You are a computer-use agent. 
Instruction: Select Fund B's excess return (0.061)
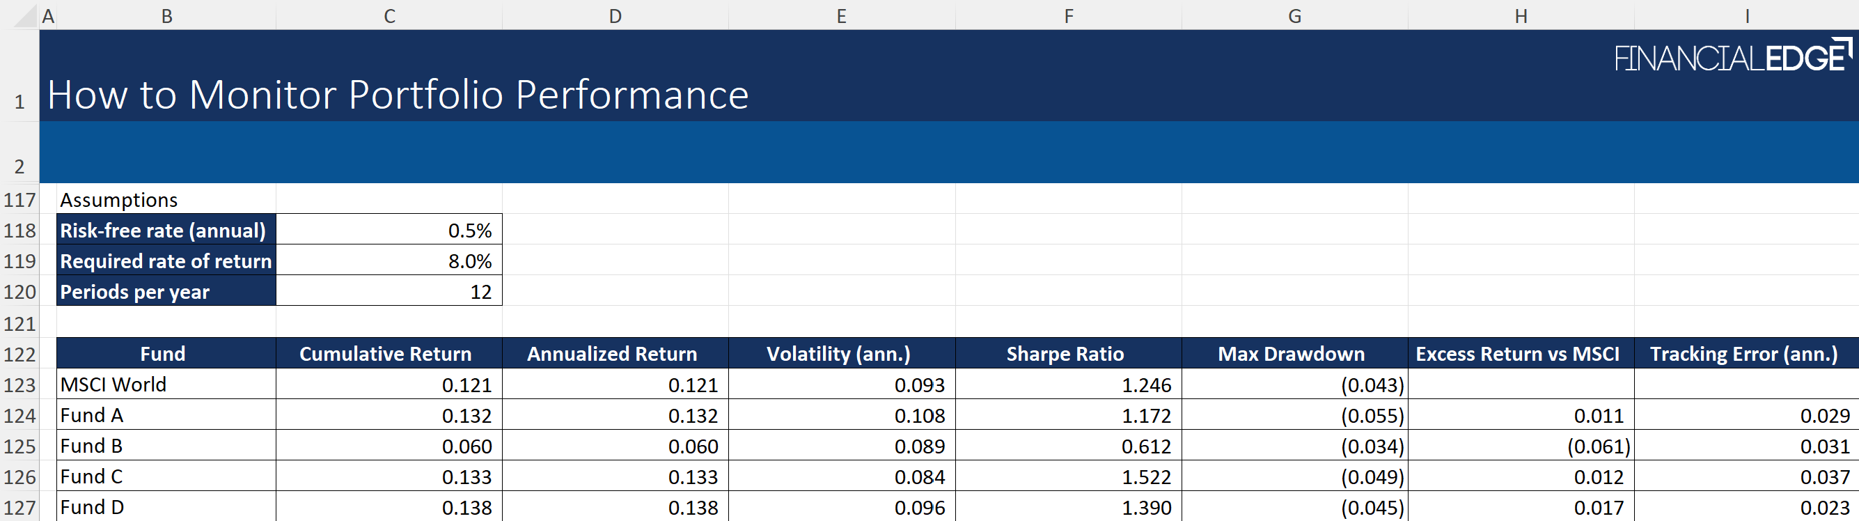tap(1520, 446)
